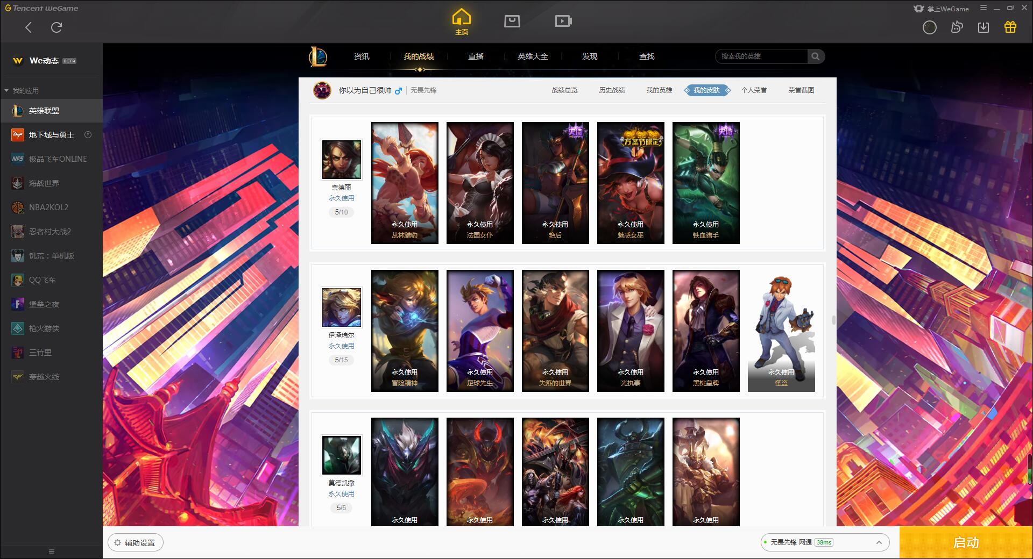
Task: Open the 主页 home icon
Action: [x=461, y=22]
